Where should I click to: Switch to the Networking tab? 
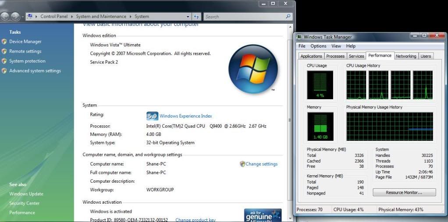tap(406, 56)
